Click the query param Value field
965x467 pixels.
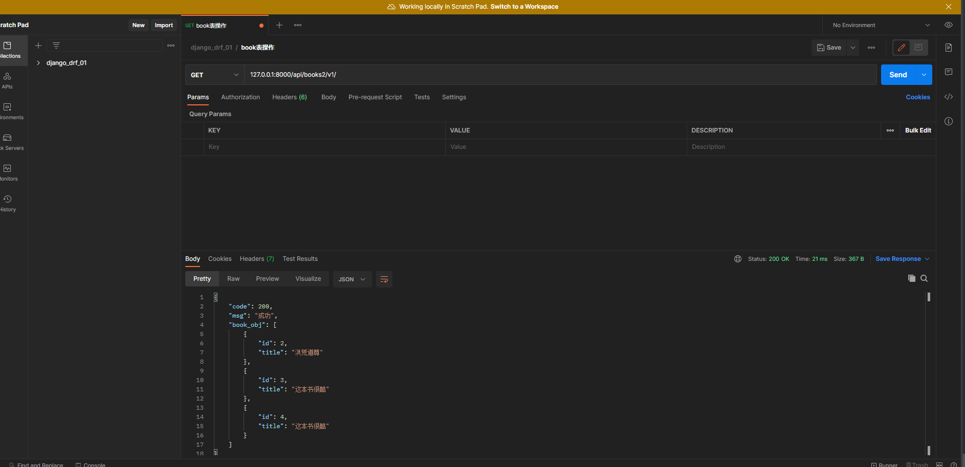pos(566,147)
